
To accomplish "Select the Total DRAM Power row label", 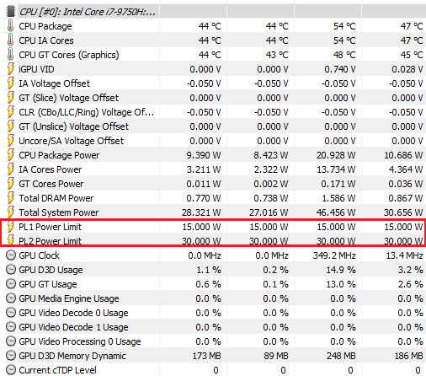I will [56, 198].
